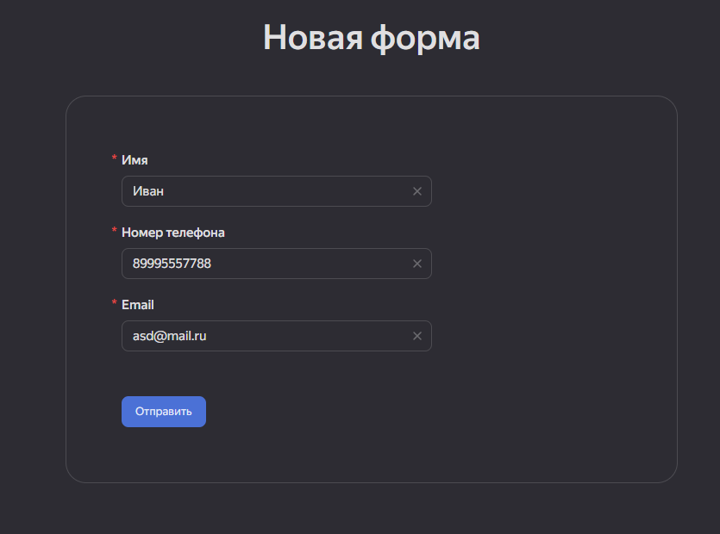Clear the Email field using the × icon

pos(417,335)
